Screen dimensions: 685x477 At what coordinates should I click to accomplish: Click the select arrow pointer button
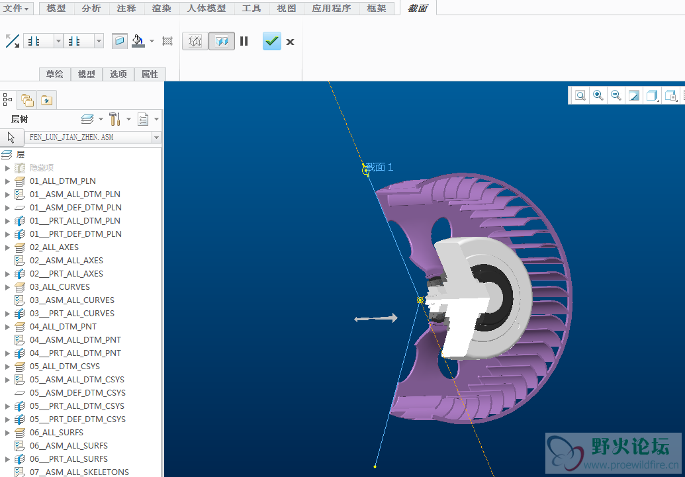(x=11, y=138)
